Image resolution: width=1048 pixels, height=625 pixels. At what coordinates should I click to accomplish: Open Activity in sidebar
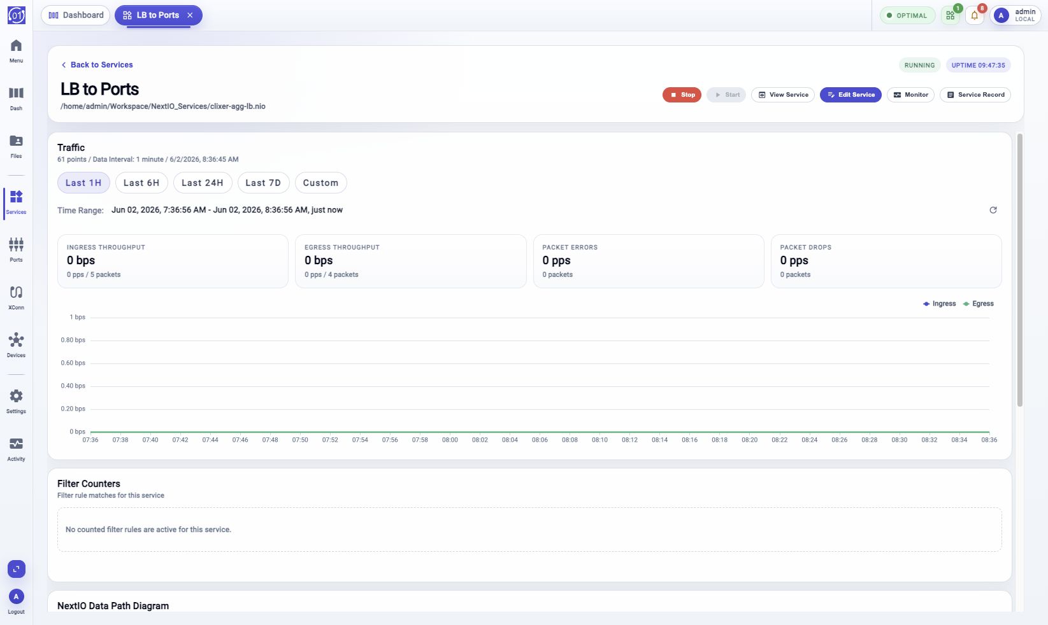pos(17,449)
